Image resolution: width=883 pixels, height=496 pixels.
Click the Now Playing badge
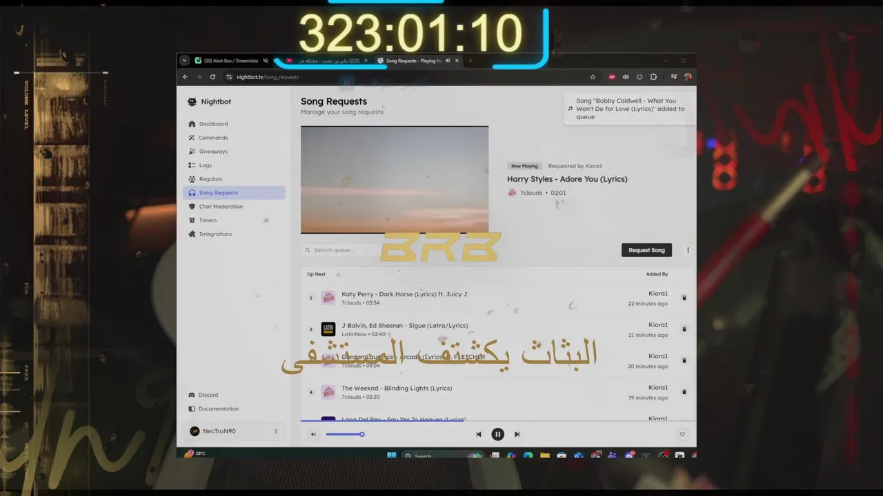524,166
